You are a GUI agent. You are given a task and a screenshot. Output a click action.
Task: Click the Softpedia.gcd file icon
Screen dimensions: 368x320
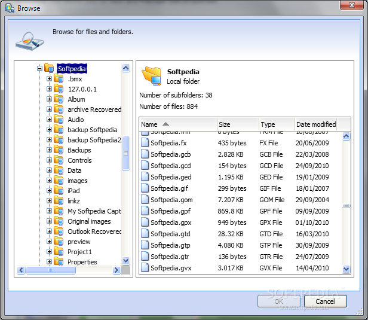pyautogui.click(x=145, y=166)
